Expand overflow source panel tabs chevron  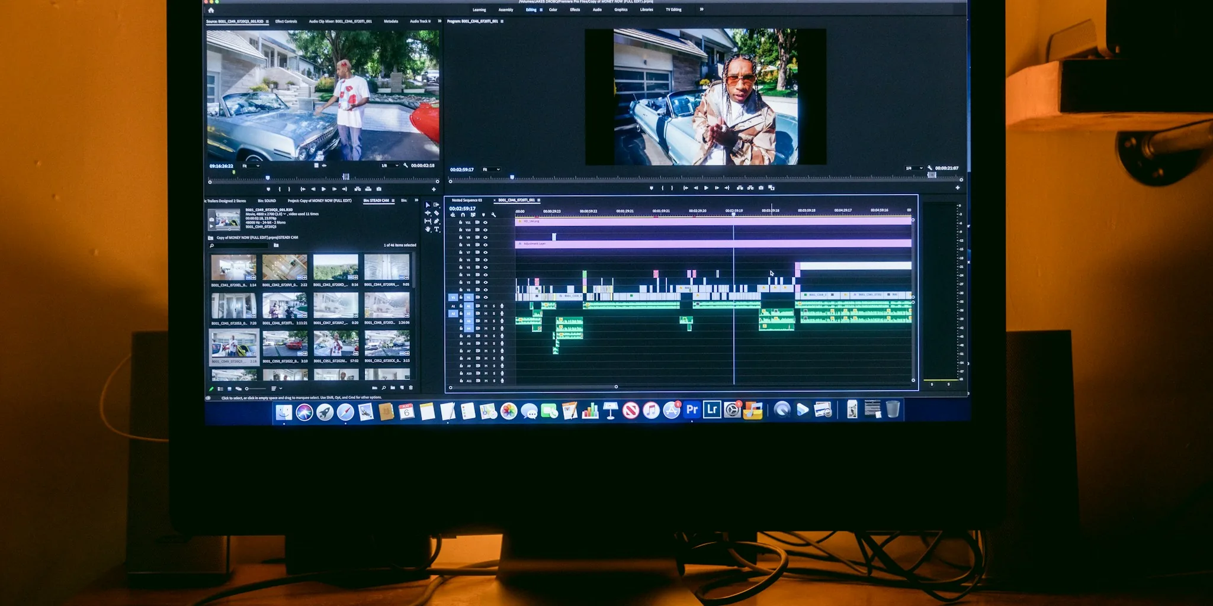[x=439, y=21]
